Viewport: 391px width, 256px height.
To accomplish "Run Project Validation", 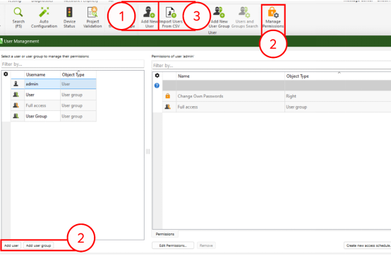I will [x=92, y=17].
